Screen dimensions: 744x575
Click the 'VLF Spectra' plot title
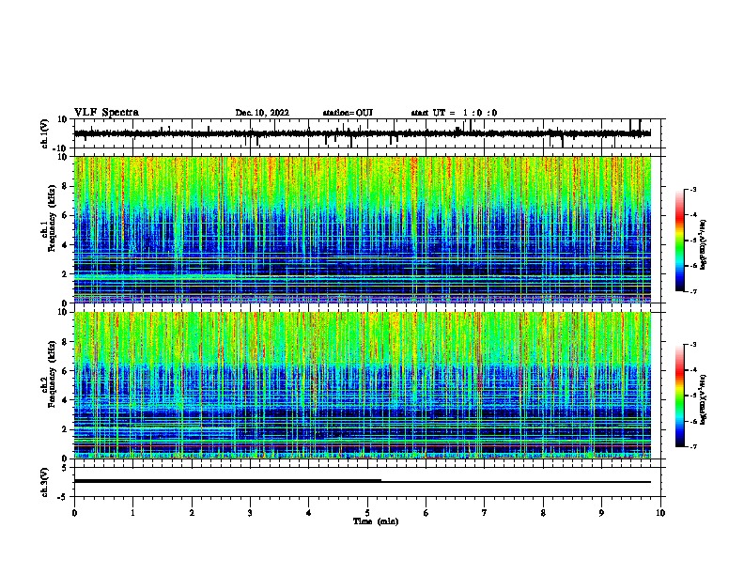[106, 113]
